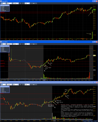Click the app icon in the 1-minute chart title bar
The height and width of the screenshot is (122, 98).
1,83
